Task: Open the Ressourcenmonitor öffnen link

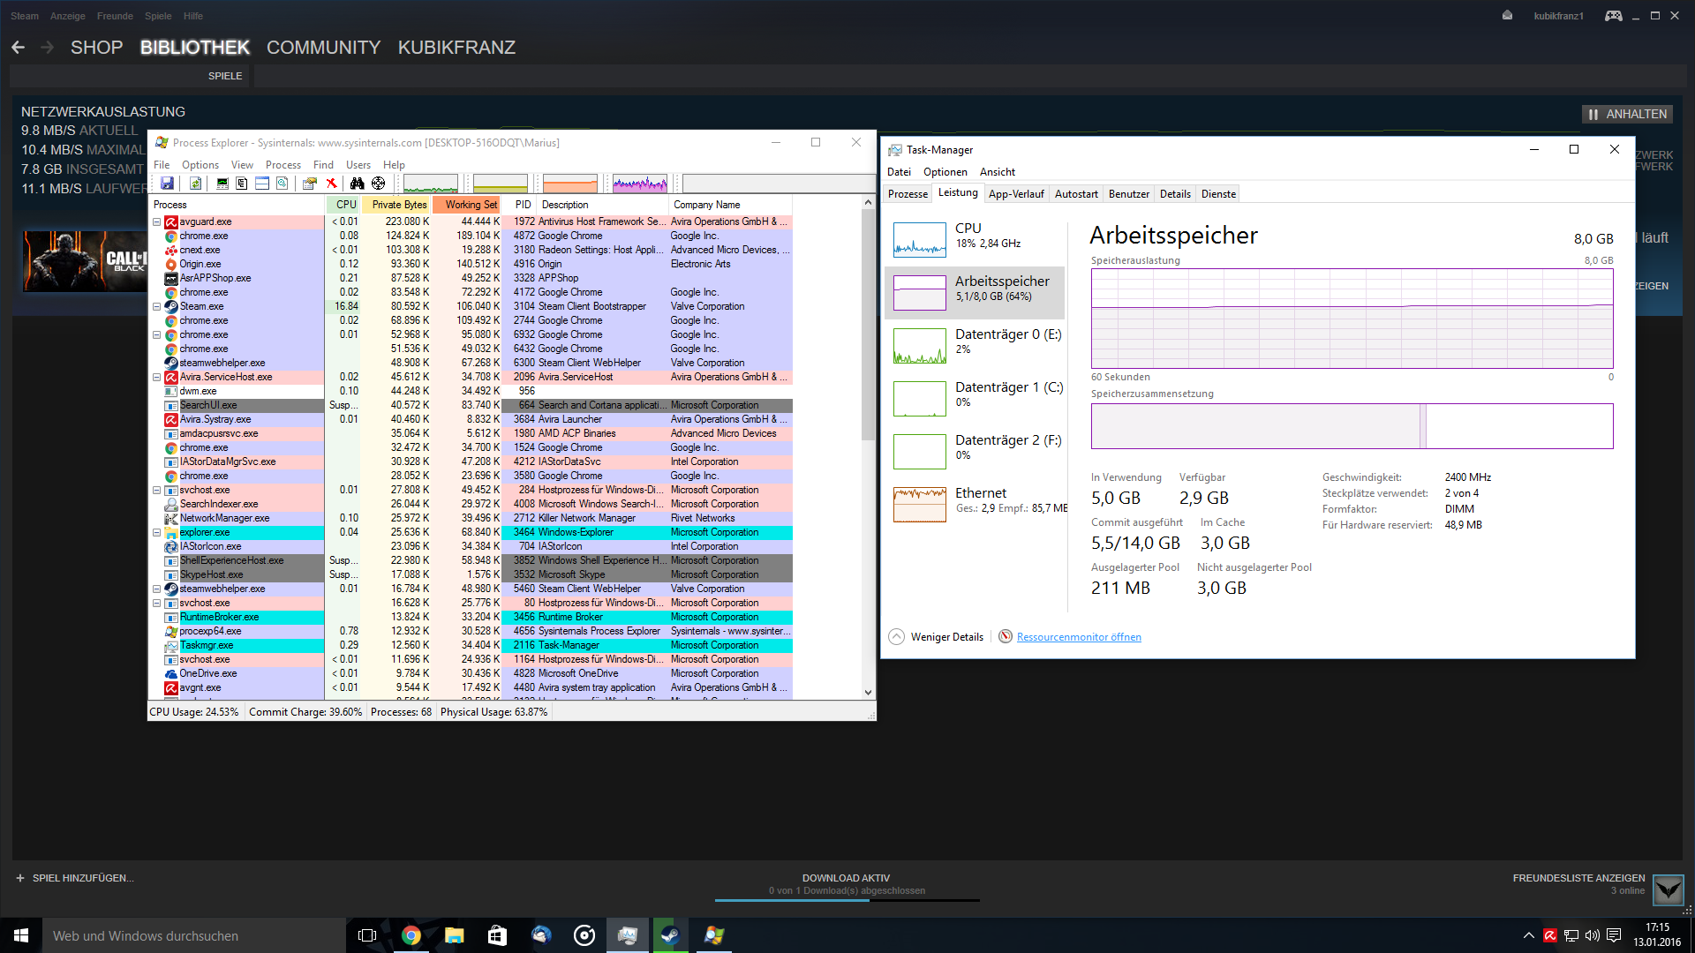Action: coord(1078,637)
